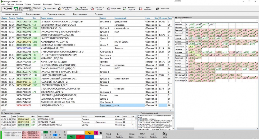Screen dimensions: 259x139
Task: Switch to the Ложные tab
Action: coord(98,14)
